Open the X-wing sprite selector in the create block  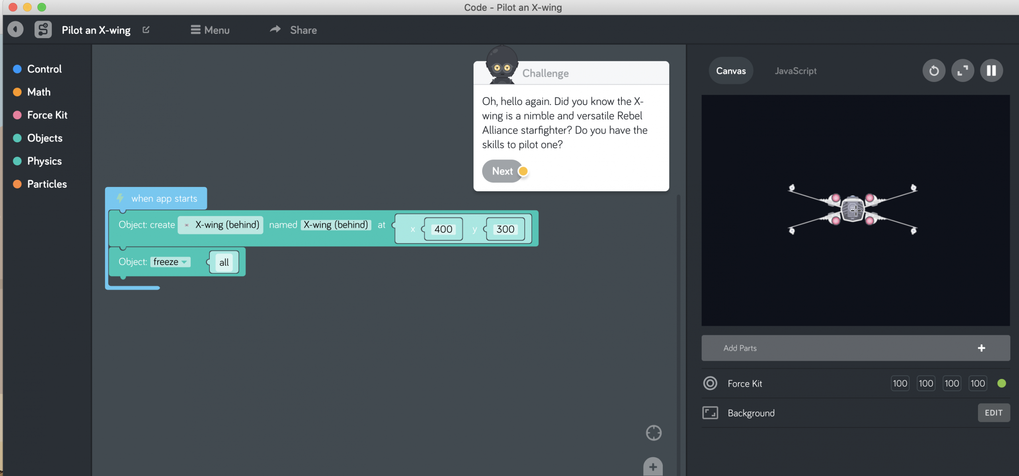coord(220,225)
